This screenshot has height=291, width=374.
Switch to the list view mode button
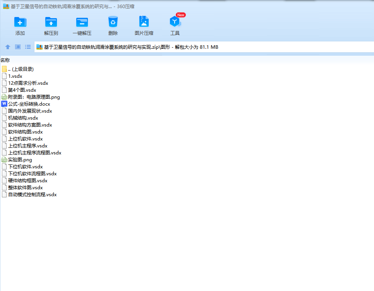click(x=28, y=47)
